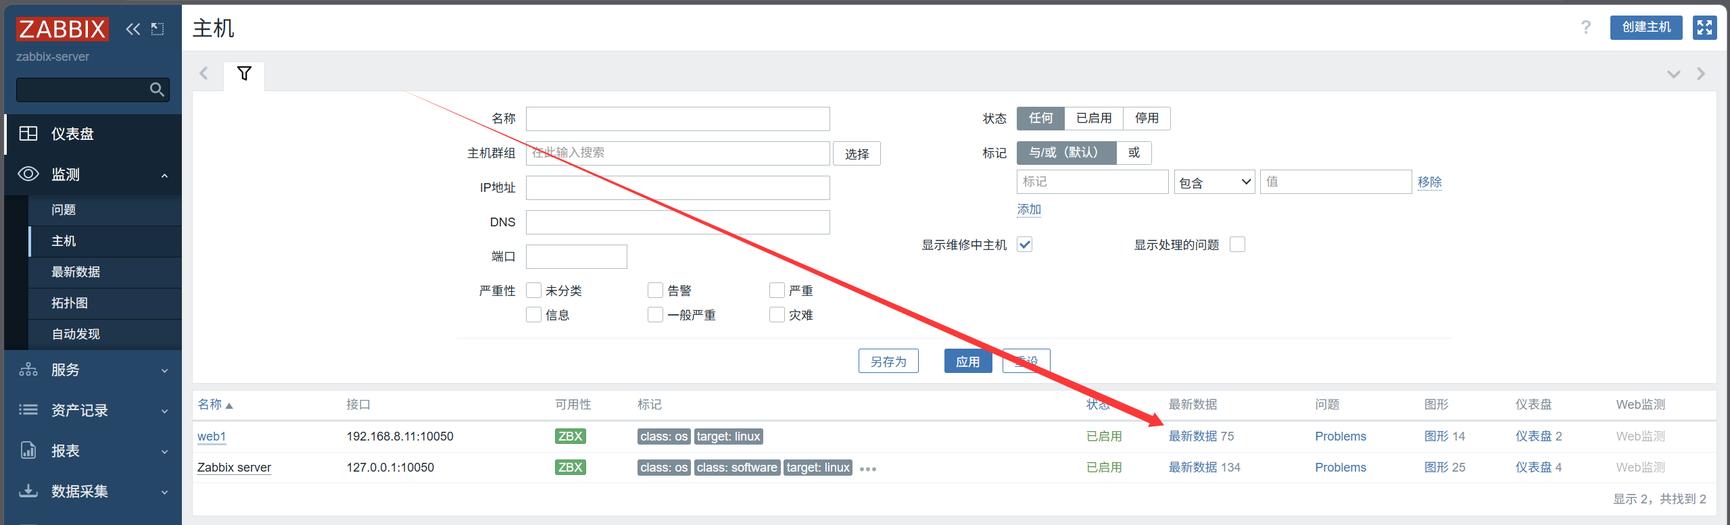Expand the 报表 menu chevron
Image resolution: width=1730 pixels, height=525 pixels.
[164, 452]
